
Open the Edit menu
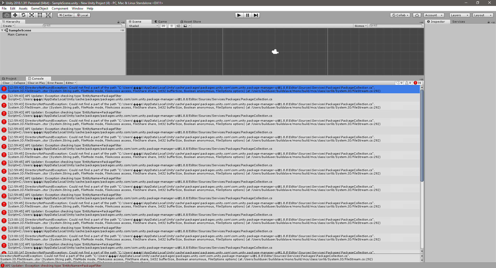13,9
